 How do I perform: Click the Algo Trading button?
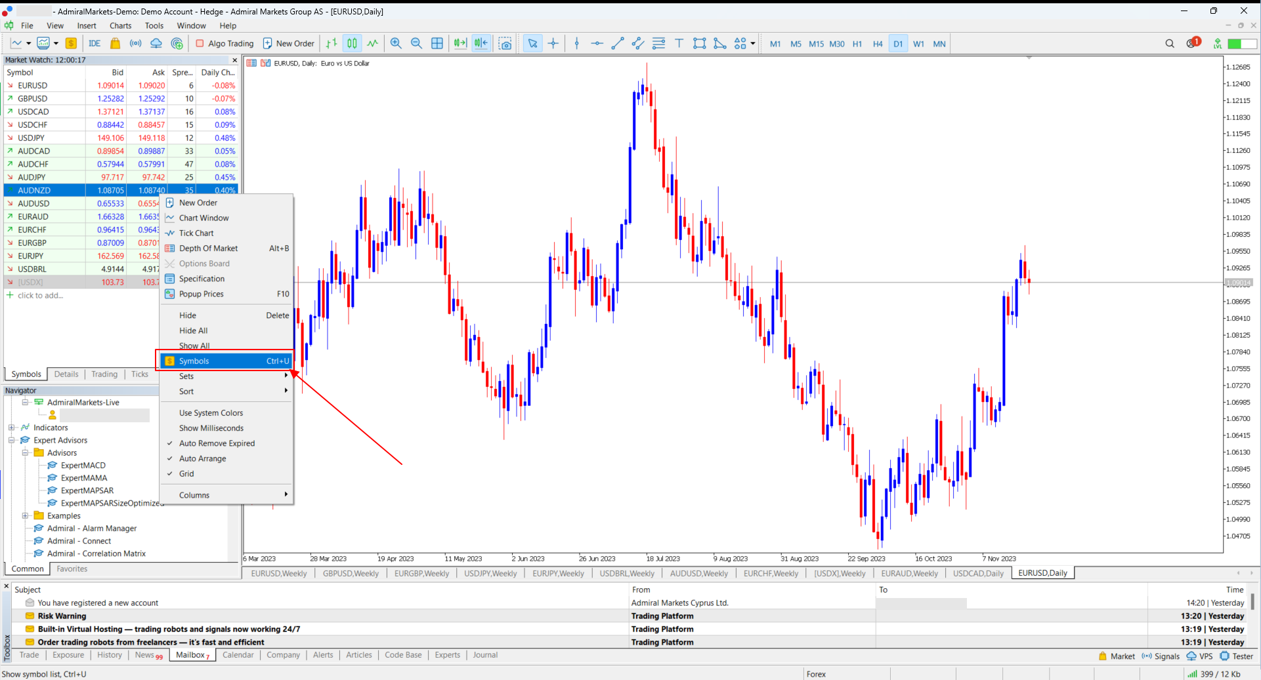pos(224,43)
